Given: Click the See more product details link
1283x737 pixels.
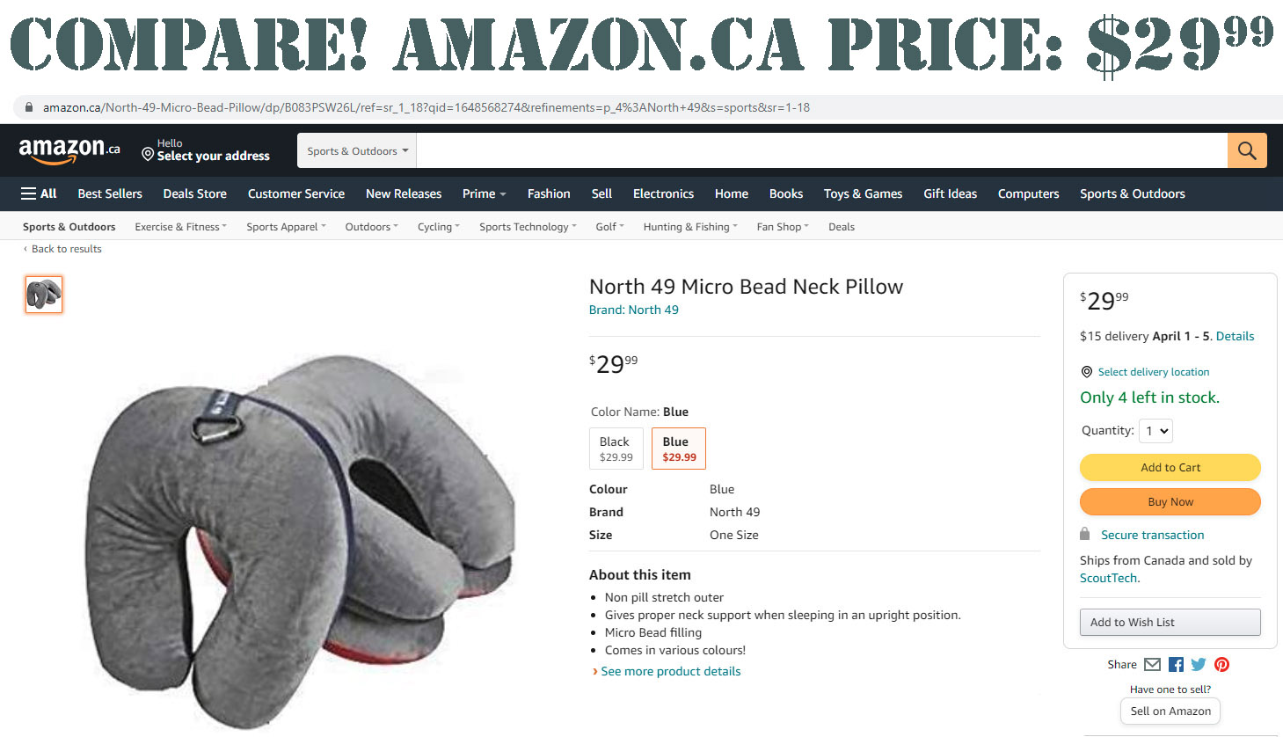Looking at the screenshot, I should point(671,671).
